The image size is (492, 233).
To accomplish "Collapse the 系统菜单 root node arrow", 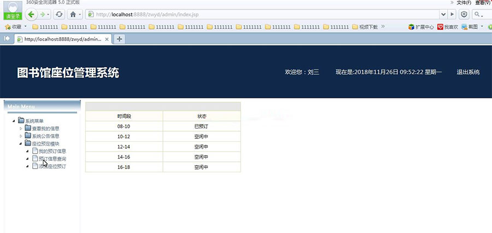I will (x=14, y=121).
